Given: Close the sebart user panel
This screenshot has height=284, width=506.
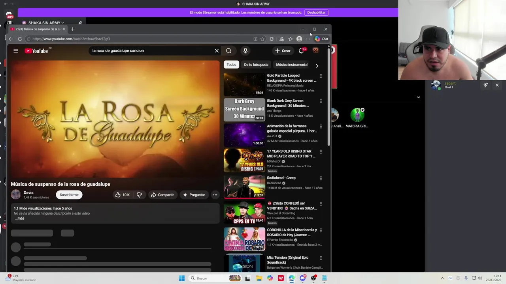Looking at the screenshot, I should [497, 85].
